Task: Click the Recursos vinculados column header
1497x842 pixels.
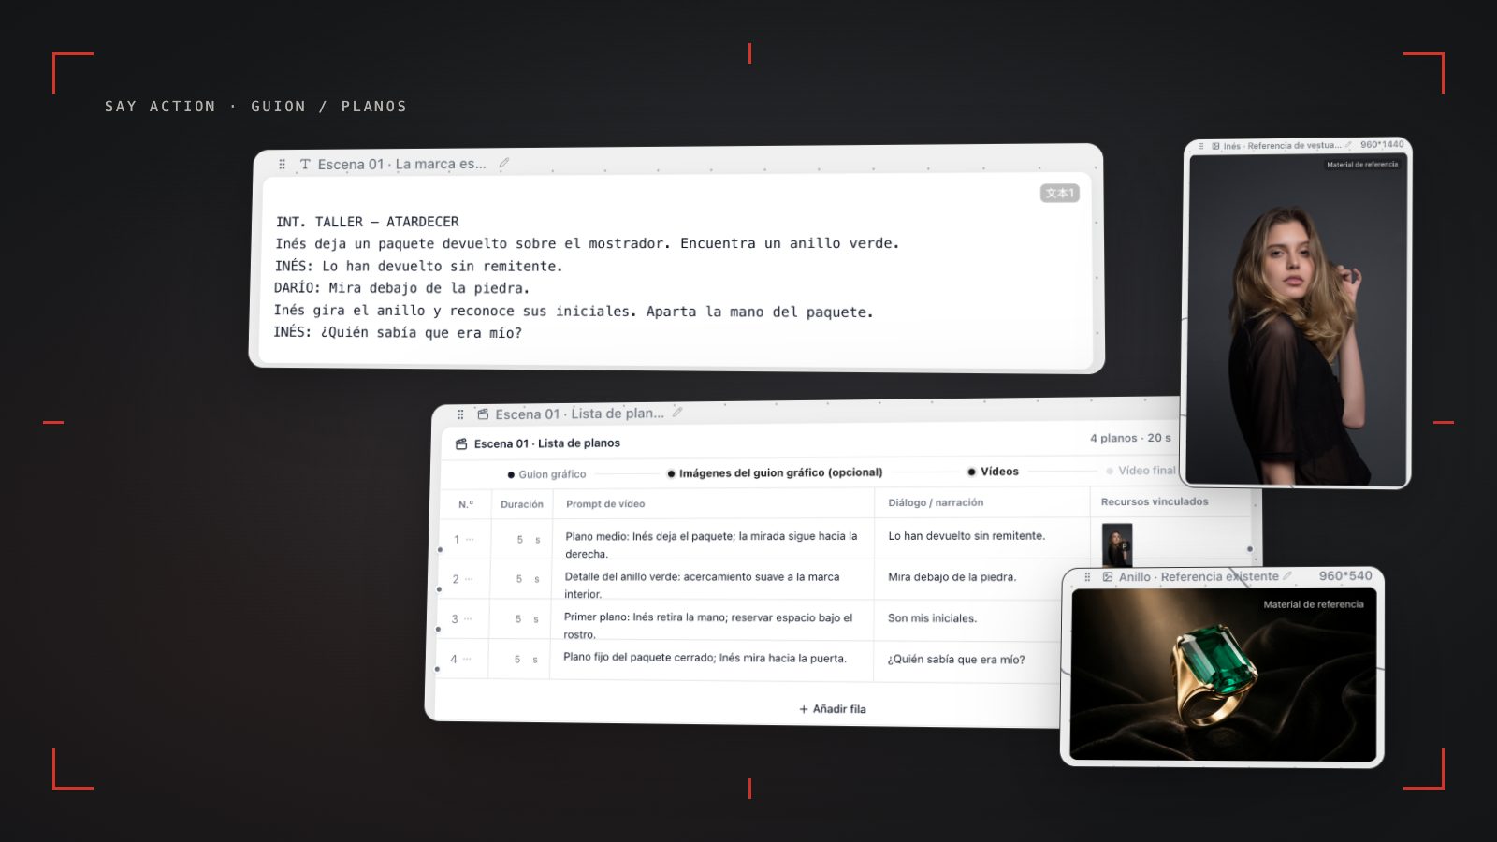Action: point(1155,501)
